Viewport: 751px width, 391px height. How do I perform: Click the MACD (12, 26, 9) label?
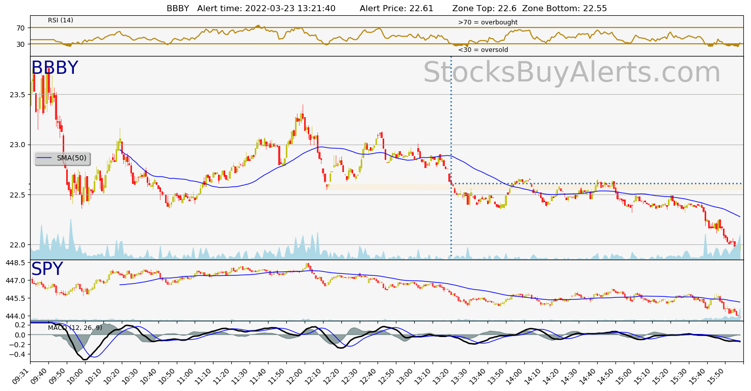click(75, 328)
